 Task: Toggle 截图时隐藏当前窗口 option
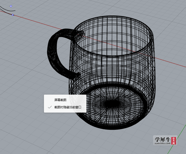point(65,107)
